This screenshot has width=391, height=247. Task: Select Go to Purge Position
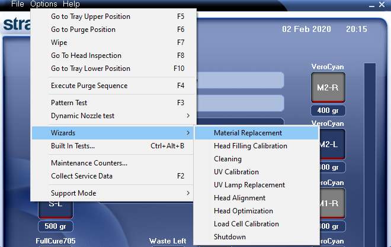coord(83,30)
